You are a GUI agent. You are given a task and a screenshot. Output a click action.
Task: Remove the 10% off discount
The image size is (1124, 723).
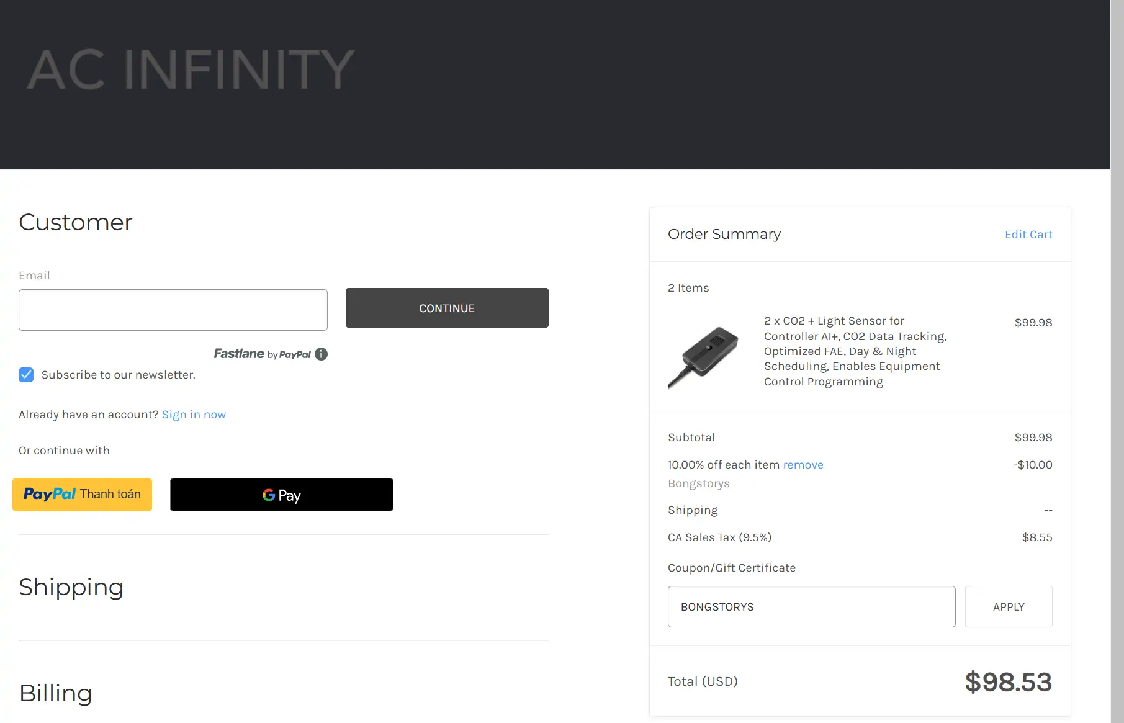pos(803,465)
